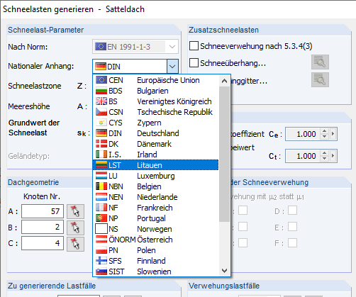356x297 pixels.
Task: Open Schneeüberhang details magnifier button
Action: pos(320,62)
